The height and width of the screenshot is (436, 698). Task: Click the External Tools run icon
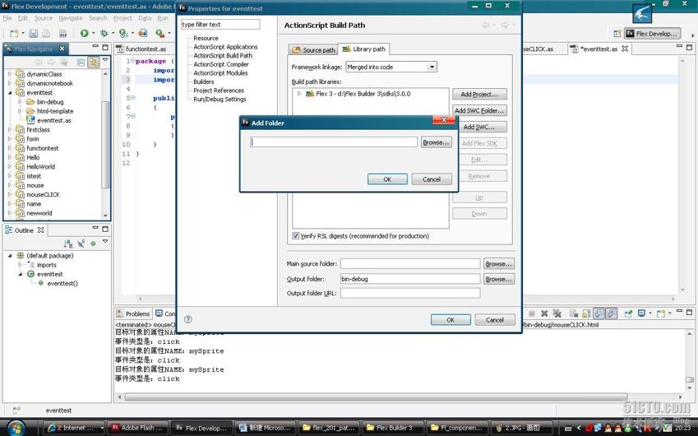pos(159,33)
